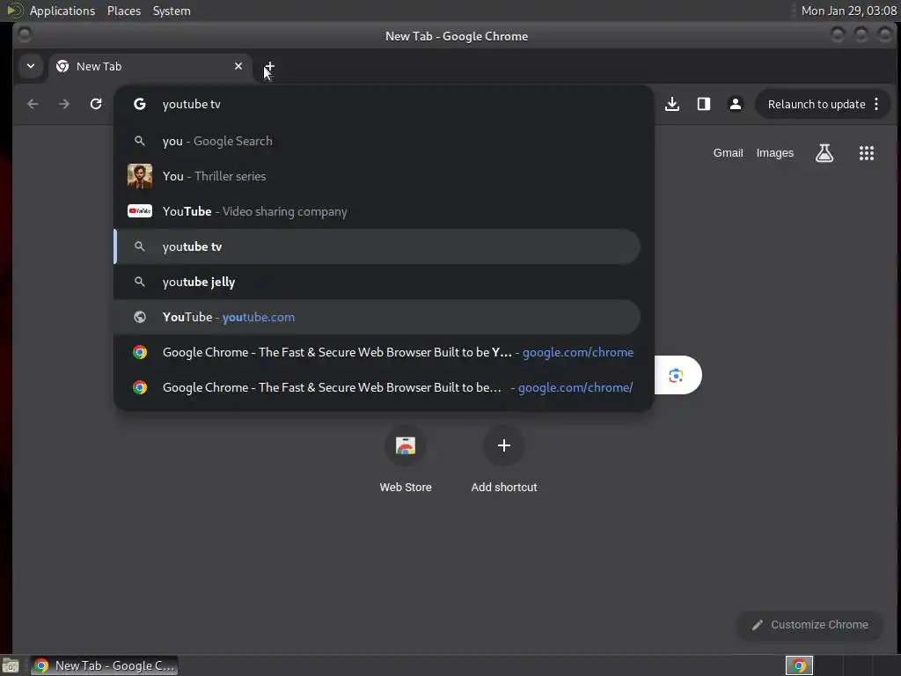Expand the tab search dropdown
Screen dimensions: 901x676
click(x=31, y=66)
